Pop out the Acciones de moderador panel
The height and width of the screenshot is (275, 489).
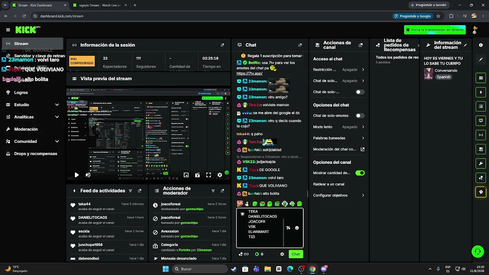[x=222, y=191]
